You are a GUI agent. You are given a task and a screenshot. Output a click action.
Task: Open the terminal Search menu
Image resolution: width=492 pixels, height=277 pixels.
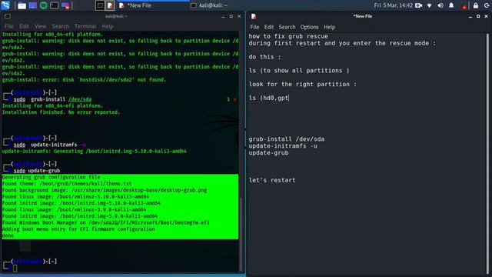tap(60, 26)
